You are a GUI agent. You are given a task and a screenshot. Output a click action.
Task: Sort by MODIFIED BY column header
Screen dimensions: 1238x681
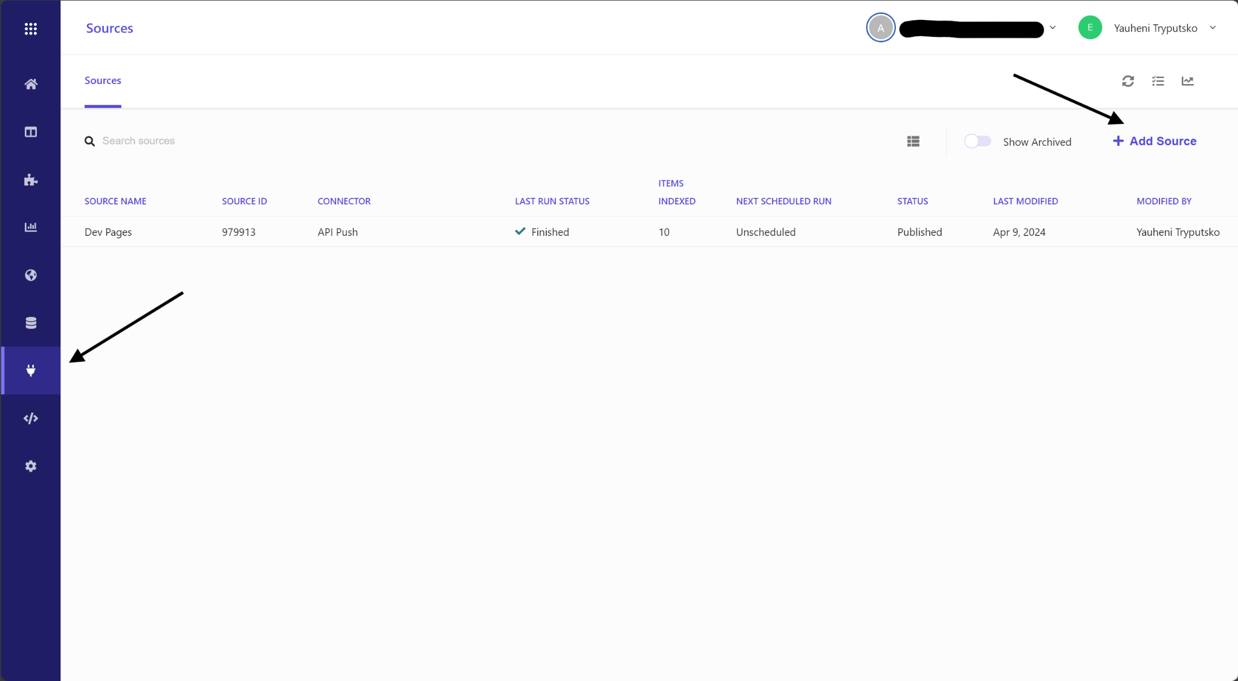point(1164,201)
